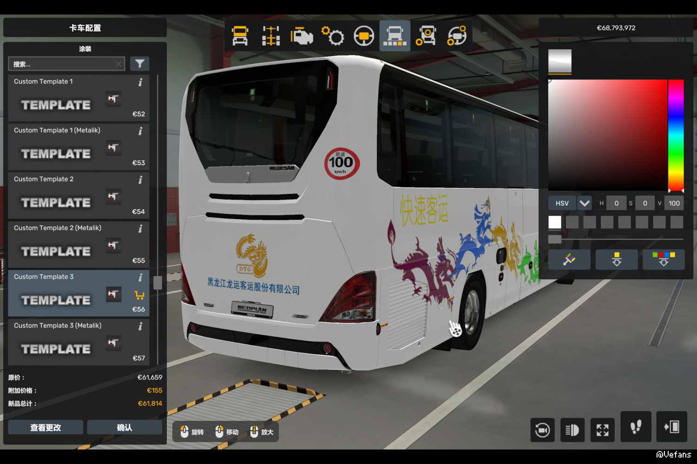Click the 原价 value €61,659
Screen dimensions: 697x464
point(150,378)
